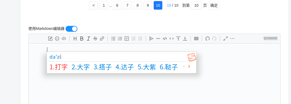Image resolution: width=291 pixels, height=104 pixels.
Task: Open the more options ellipsis menu
Action: (x=232, y=39)
